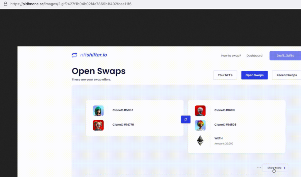Screen dimensions: 301x177
Task: Click the nftshifter.io swap arrows logo icon
Action: (74, 55)
